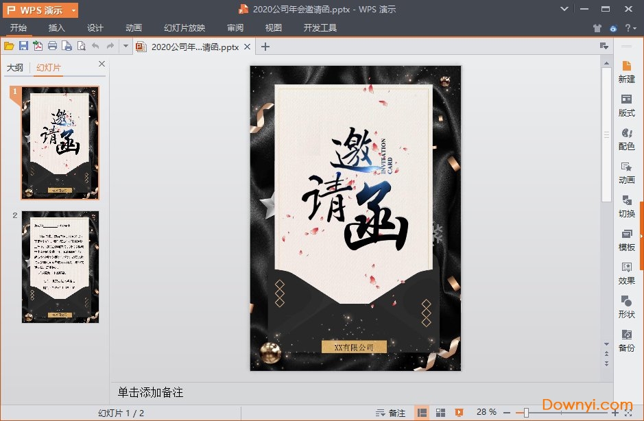Expand the redo dropdown arrow
Viewport: 644px width, 421px height.
126,46
